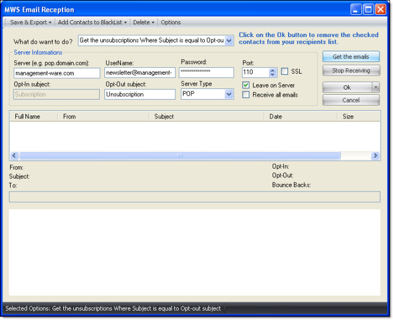This screenshot has height=320, width=393.
Task: Sort by Subject column header
Action: click(x=207, y=117)
